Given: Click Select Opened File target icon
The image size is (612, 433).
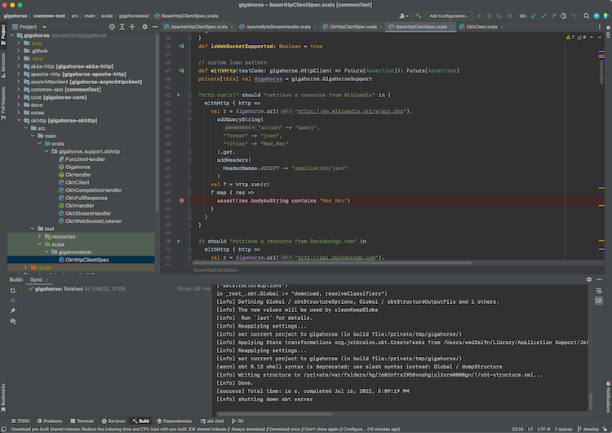Looking at the screenshot, I should tap(112, 27).
